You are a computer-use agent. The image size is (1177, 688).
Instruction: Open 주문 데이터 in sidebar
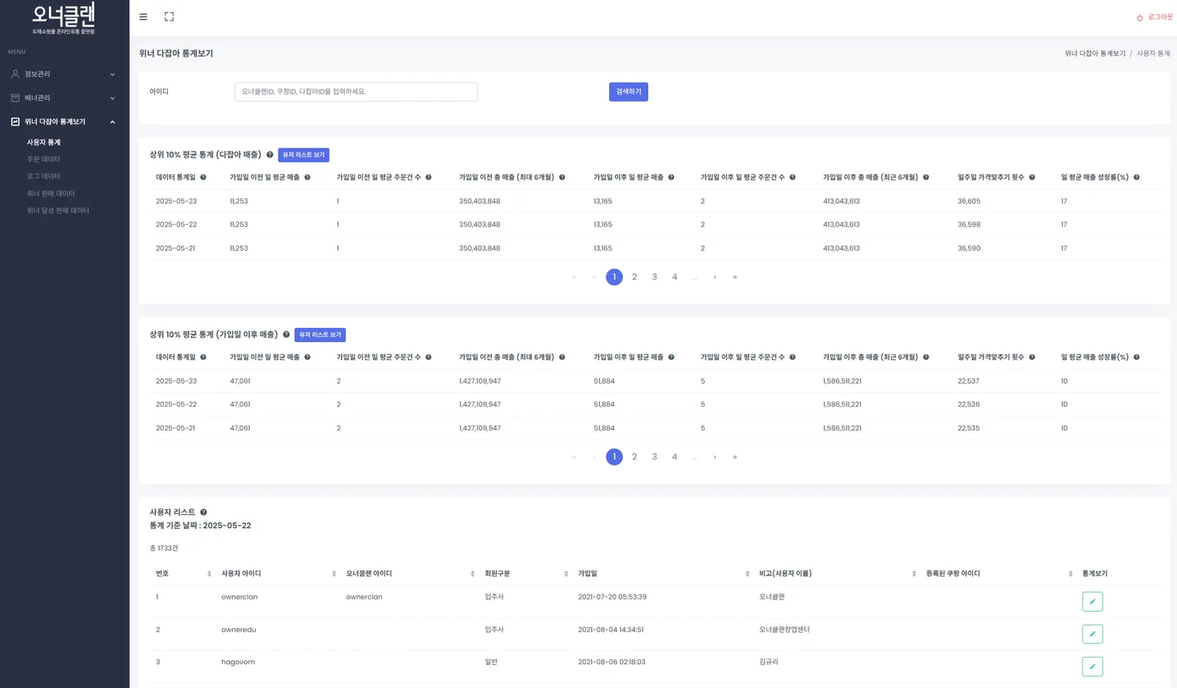click(43, 159)
